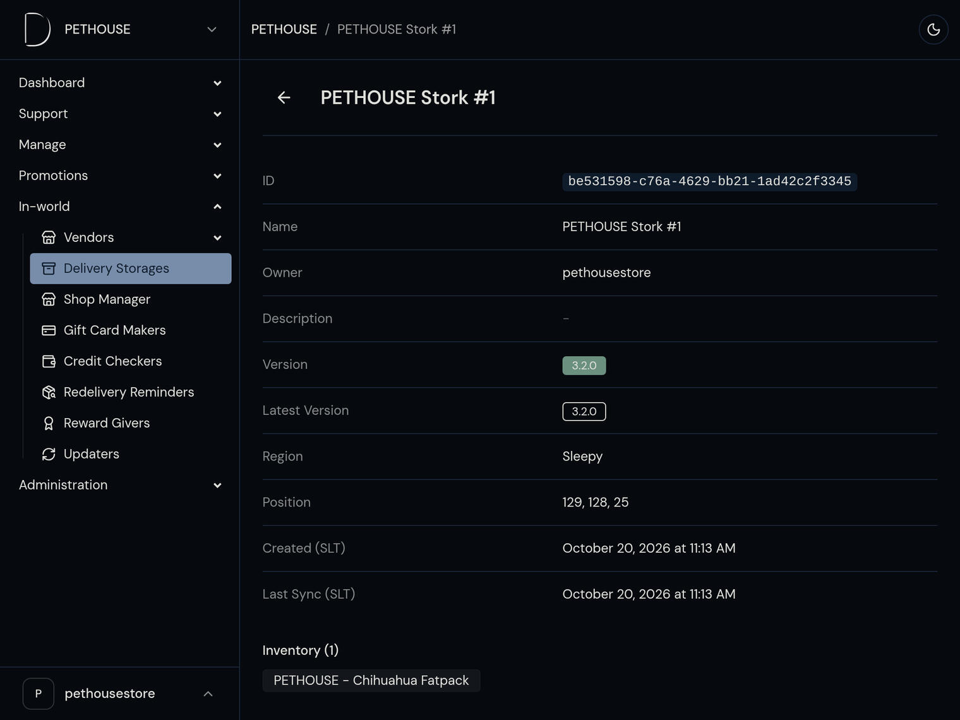Screen dimensions: 960x720
Task: Click the PETHOUSE breadcrumb link
Action: 284,30
